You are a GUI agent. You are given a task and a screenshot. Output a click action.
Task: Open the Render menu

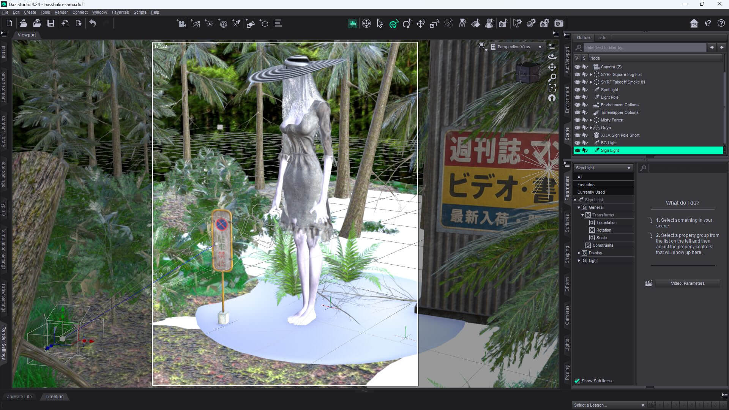(61, 12)
